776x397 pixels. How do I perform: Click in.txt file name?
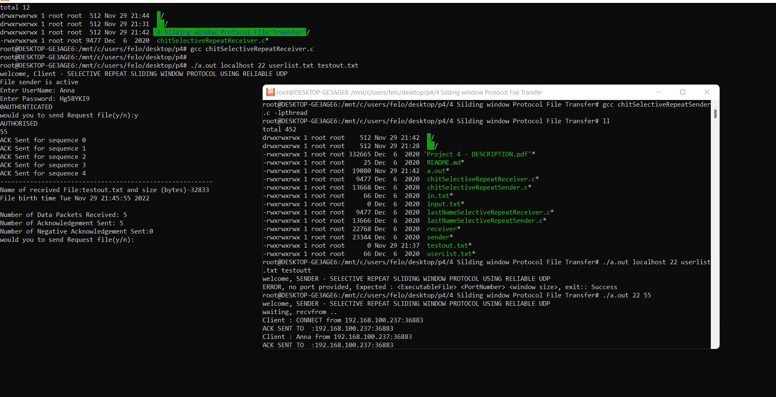[438, 196]
